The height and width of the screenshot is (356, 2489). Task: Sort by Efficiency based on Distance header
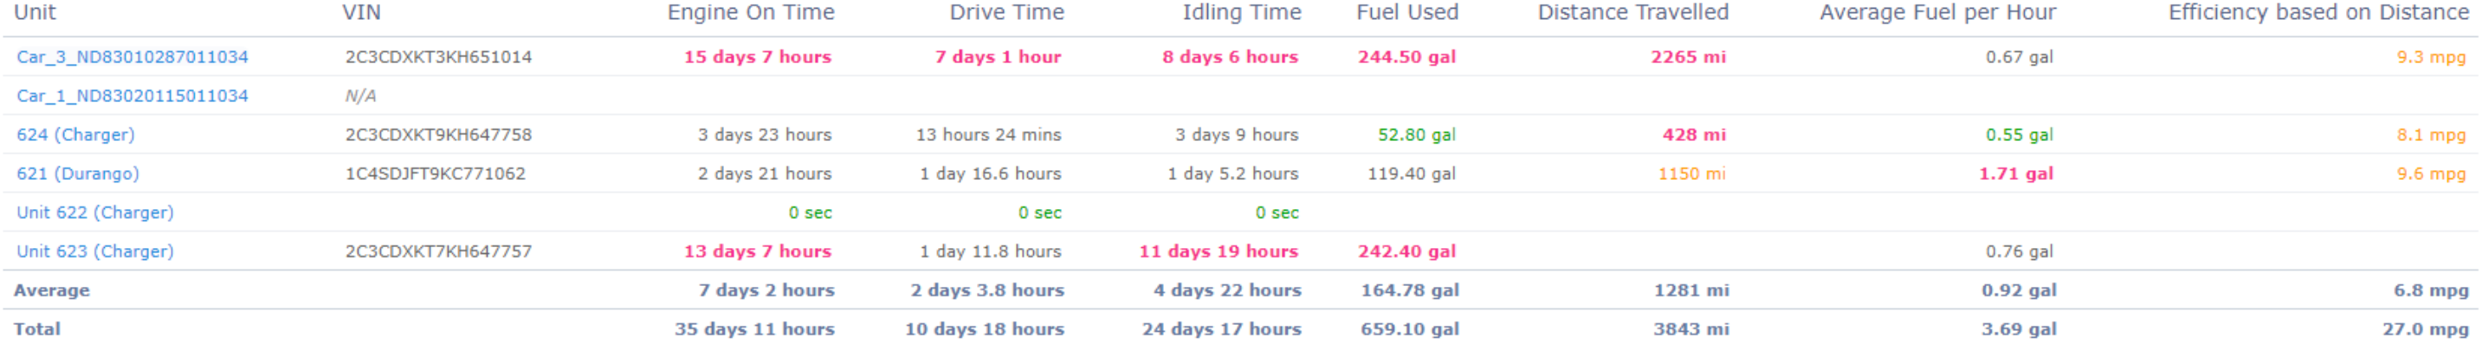pyautogui.click(x=2319, y=13)
